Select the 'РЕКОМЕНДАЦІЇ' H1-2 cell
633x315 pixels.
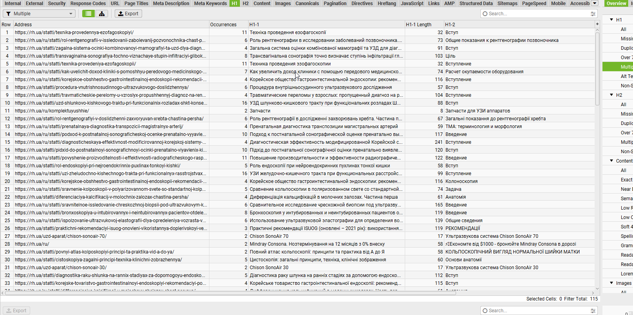(x=519, y=228)
